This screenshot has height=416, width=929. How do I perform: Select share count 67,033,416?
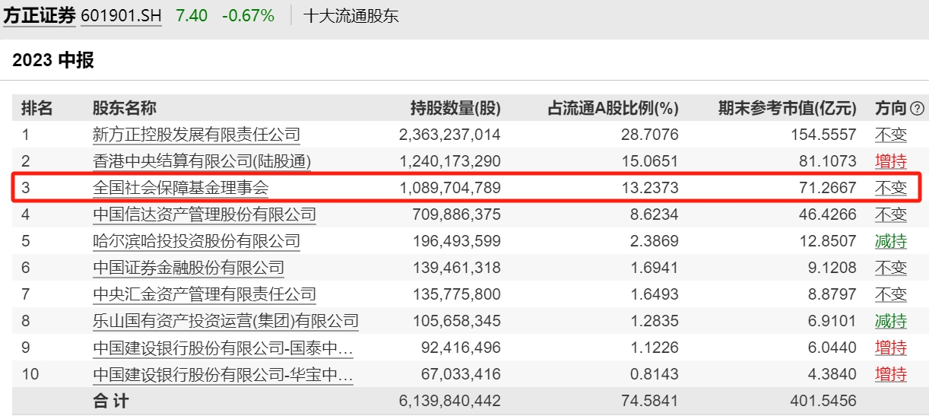click(461, 375)
